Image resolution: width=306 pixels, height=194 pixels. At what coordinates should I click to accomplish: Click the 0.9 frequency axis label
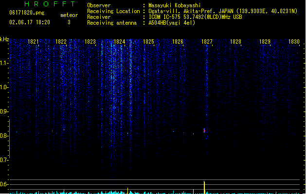tap(4, 112)
